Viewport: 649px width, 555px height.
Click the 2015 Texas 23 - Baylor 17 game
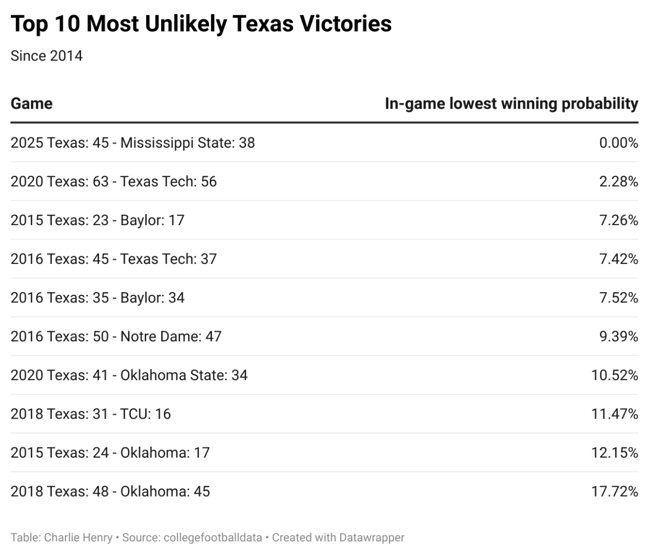pyautogui.click(x=97, y=220)
